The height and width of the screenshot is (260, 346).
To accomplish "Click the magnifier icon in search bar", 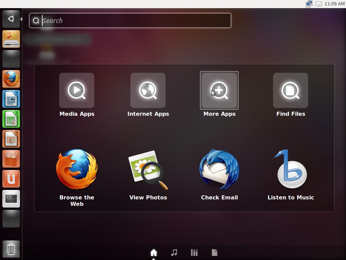I will 36,21.
